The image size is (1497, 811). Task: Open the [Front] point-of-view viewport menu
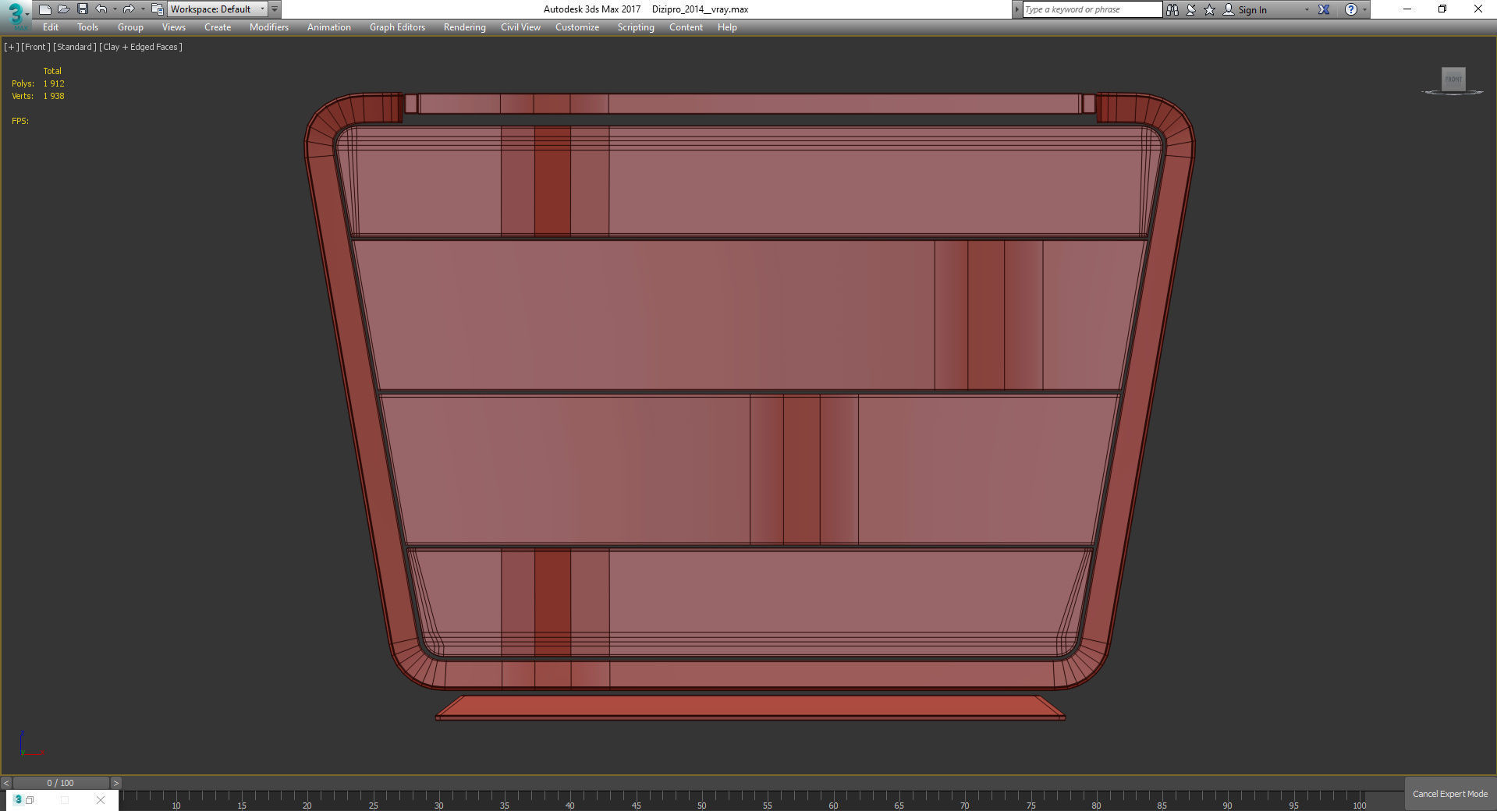tap(35, 47)
